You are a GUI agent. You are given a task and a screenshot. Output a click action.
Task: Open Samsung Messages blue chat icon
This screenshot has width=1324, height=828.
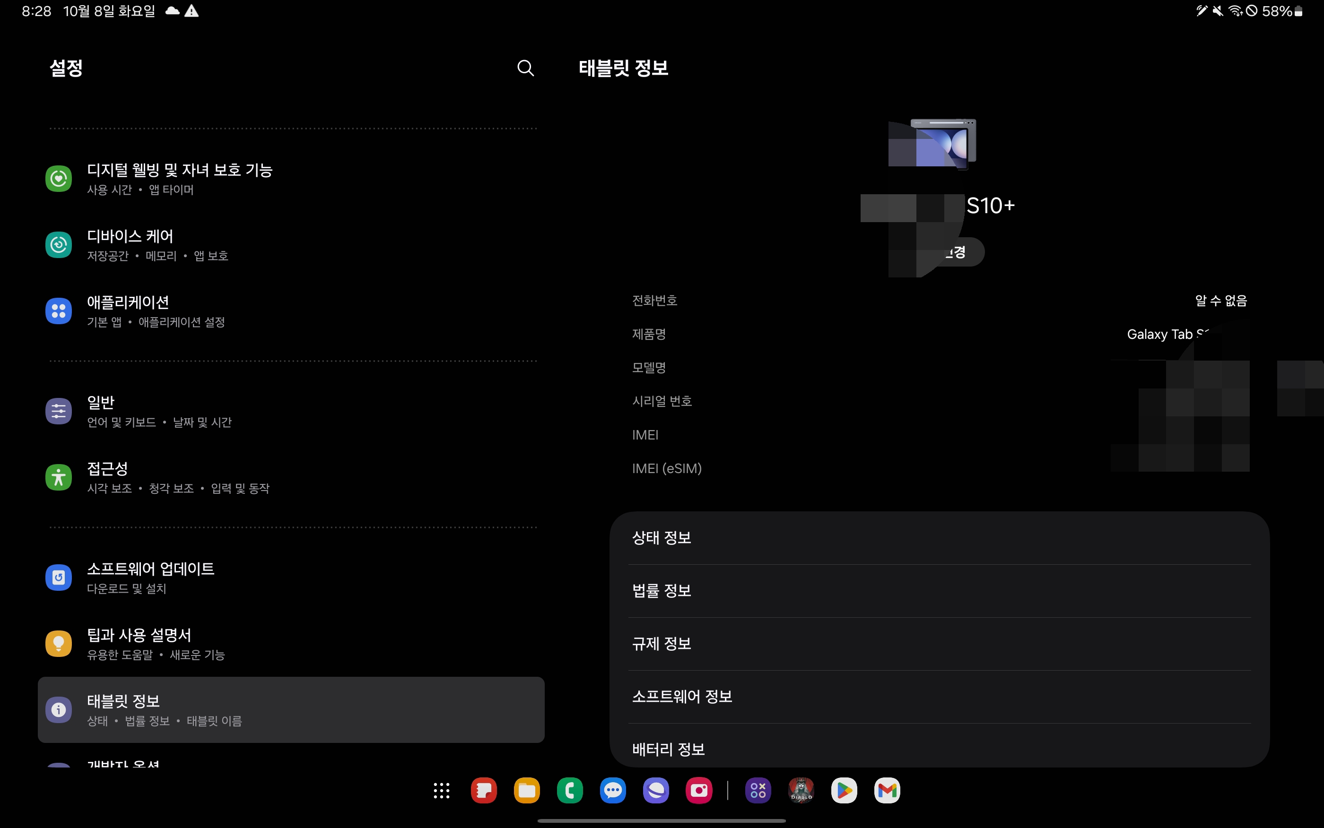[x=613, y=790]
